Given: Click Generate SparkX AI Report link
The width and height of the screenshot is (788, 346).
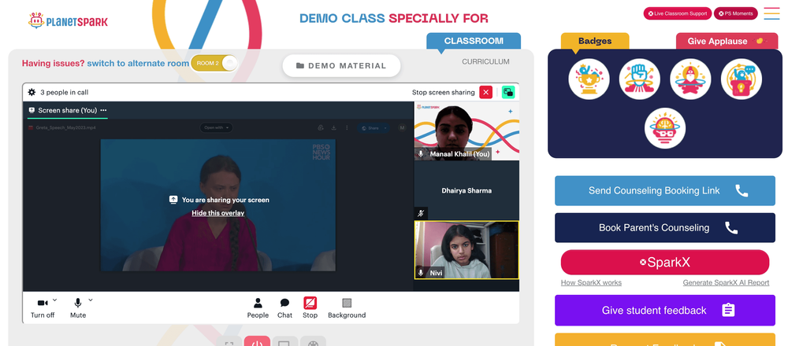Looking at the screenshot, I should tap(726, 283).
